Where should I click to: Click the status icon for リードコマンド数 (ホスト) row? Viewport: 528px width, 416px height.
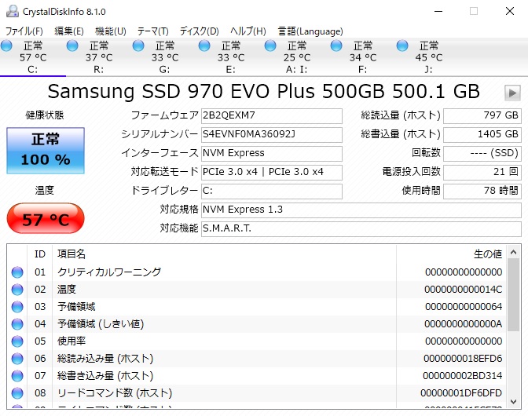(17, 393)
